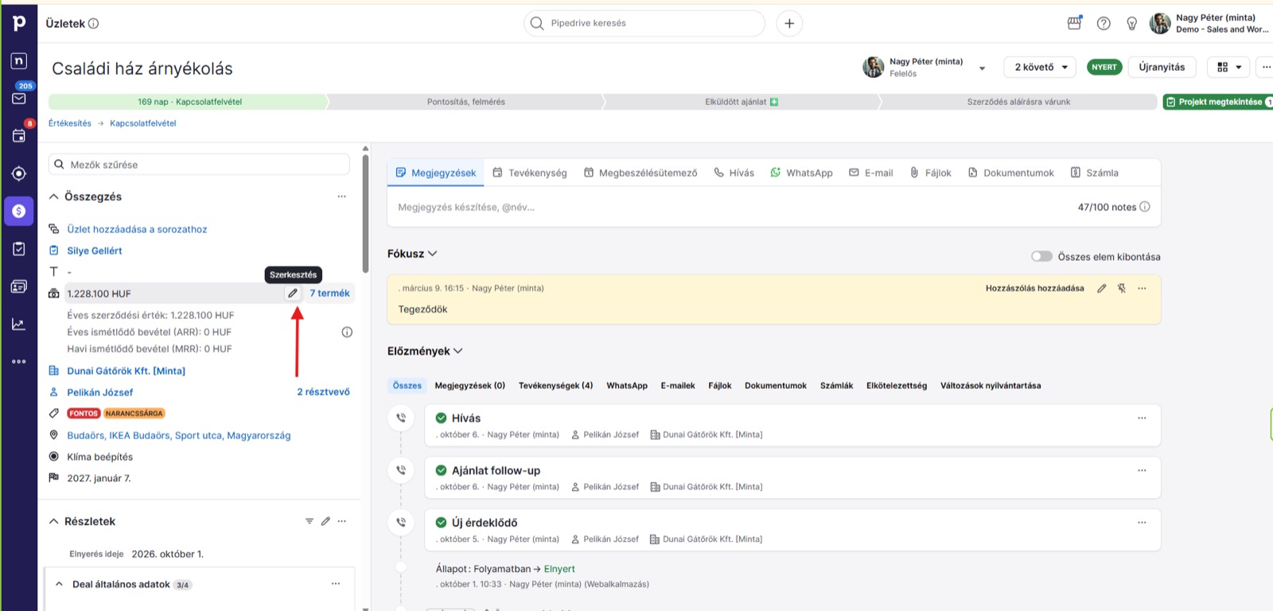This screenshot has width=1273, height=611.
Task: Mark Hívás activity's green done checkmark
Action: (441, 418)
